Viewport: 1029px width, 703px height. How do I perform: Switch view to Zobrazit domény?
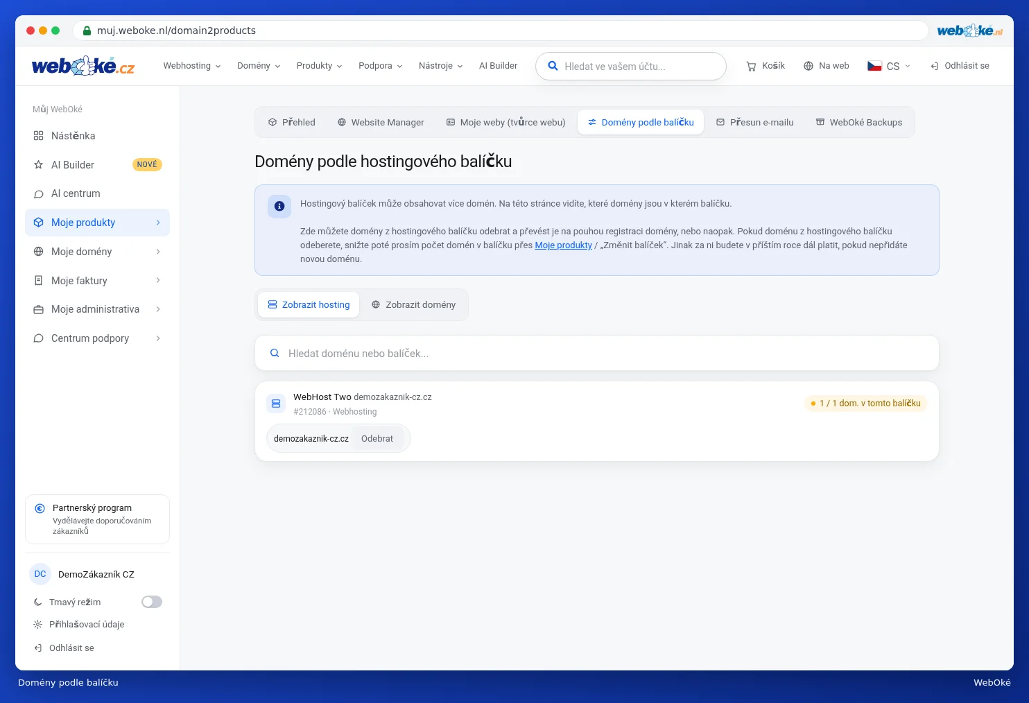pos(414,304)
